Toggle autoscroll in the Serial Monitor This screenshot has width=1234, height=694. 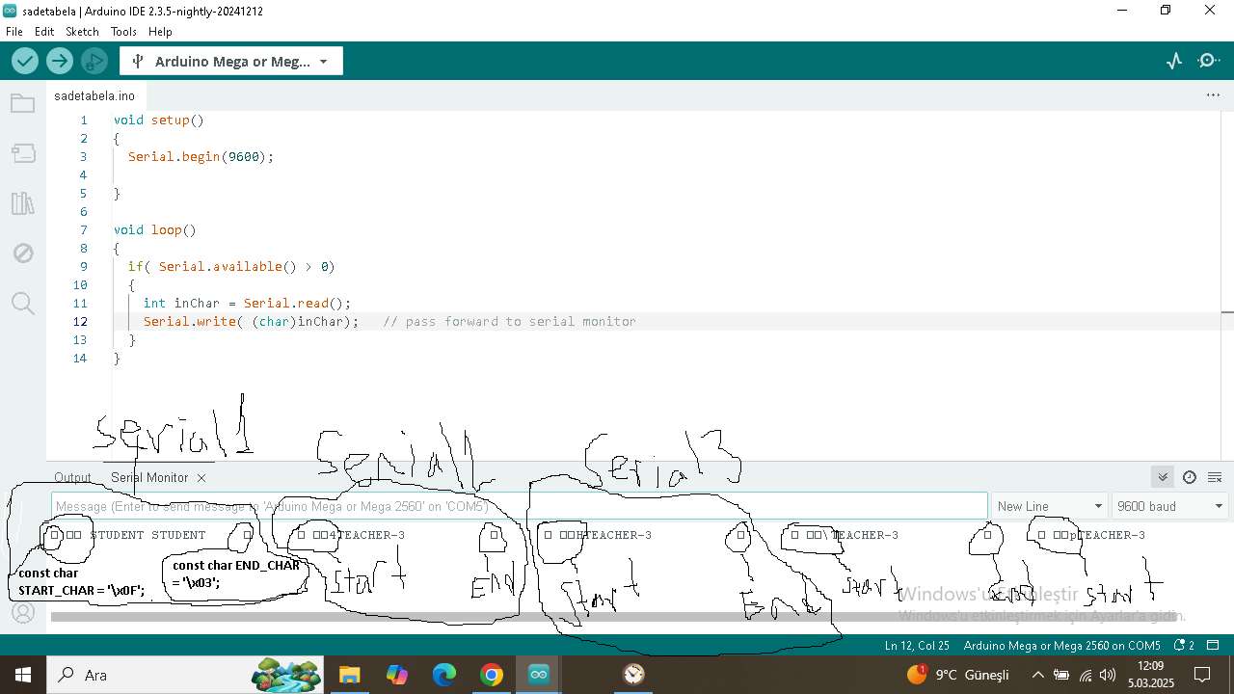point(1163,476)
